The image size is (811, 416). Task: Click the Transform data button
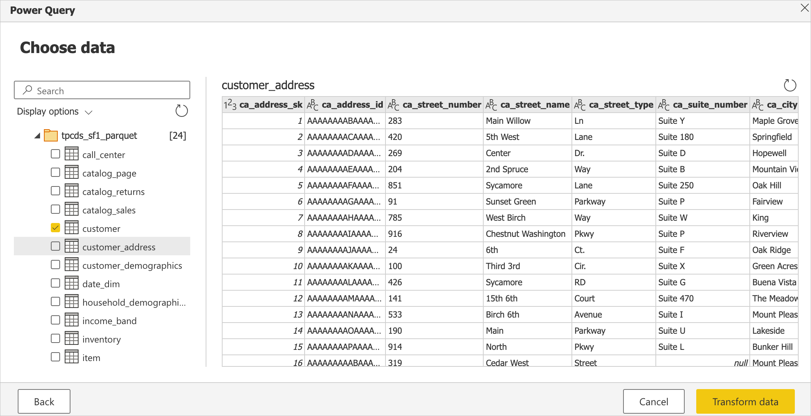744,401
